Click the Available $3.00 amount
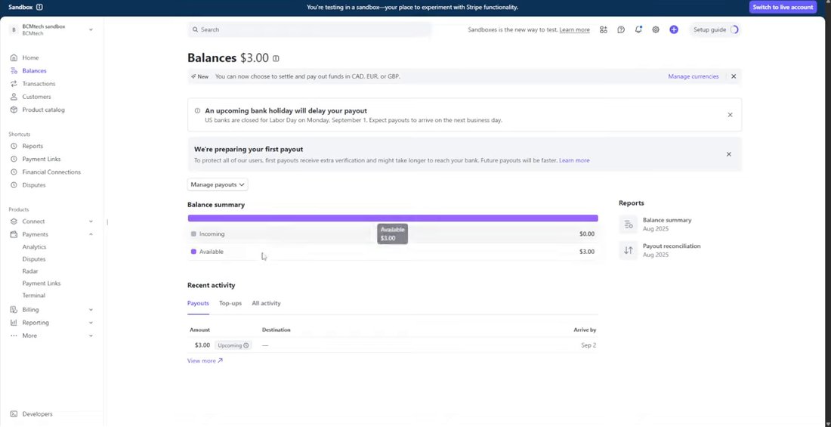Screen dimensions: 831x427 [x=587, y=252]
